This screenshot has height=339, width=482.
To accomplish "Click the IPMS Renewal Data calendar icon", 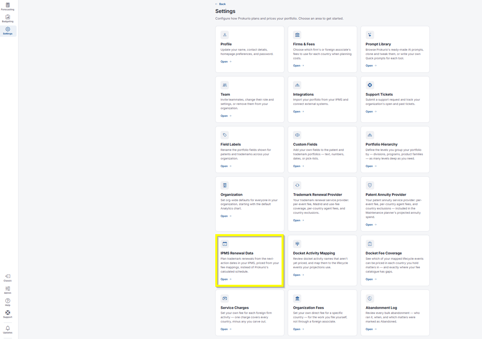I will click(225, 244).
